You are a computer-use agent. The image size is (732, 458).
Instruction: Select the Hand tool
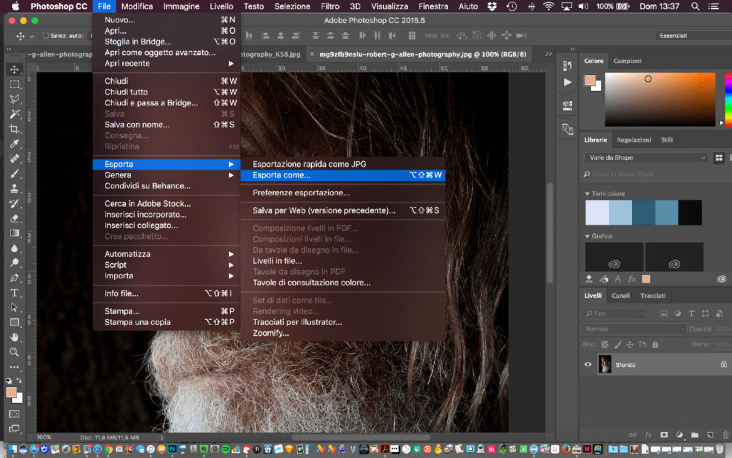point(14,337)
